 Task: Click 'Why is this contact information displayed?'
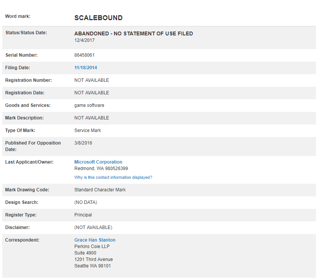(113, 177)
